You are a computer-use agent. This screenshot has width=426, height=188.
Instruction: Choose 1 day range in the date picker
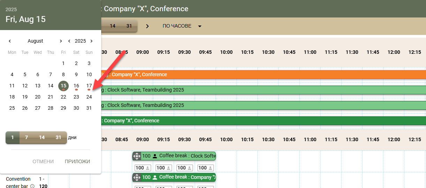pyautogui.click(x=13, y=137)
